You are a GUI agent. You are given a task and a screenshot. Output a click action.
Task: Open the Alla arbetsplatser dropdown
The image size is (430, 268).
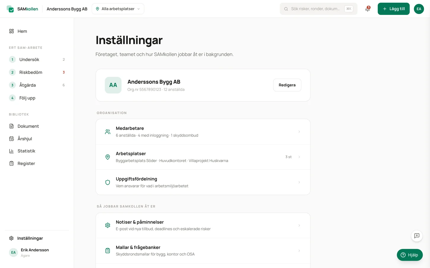pos(118,9)
